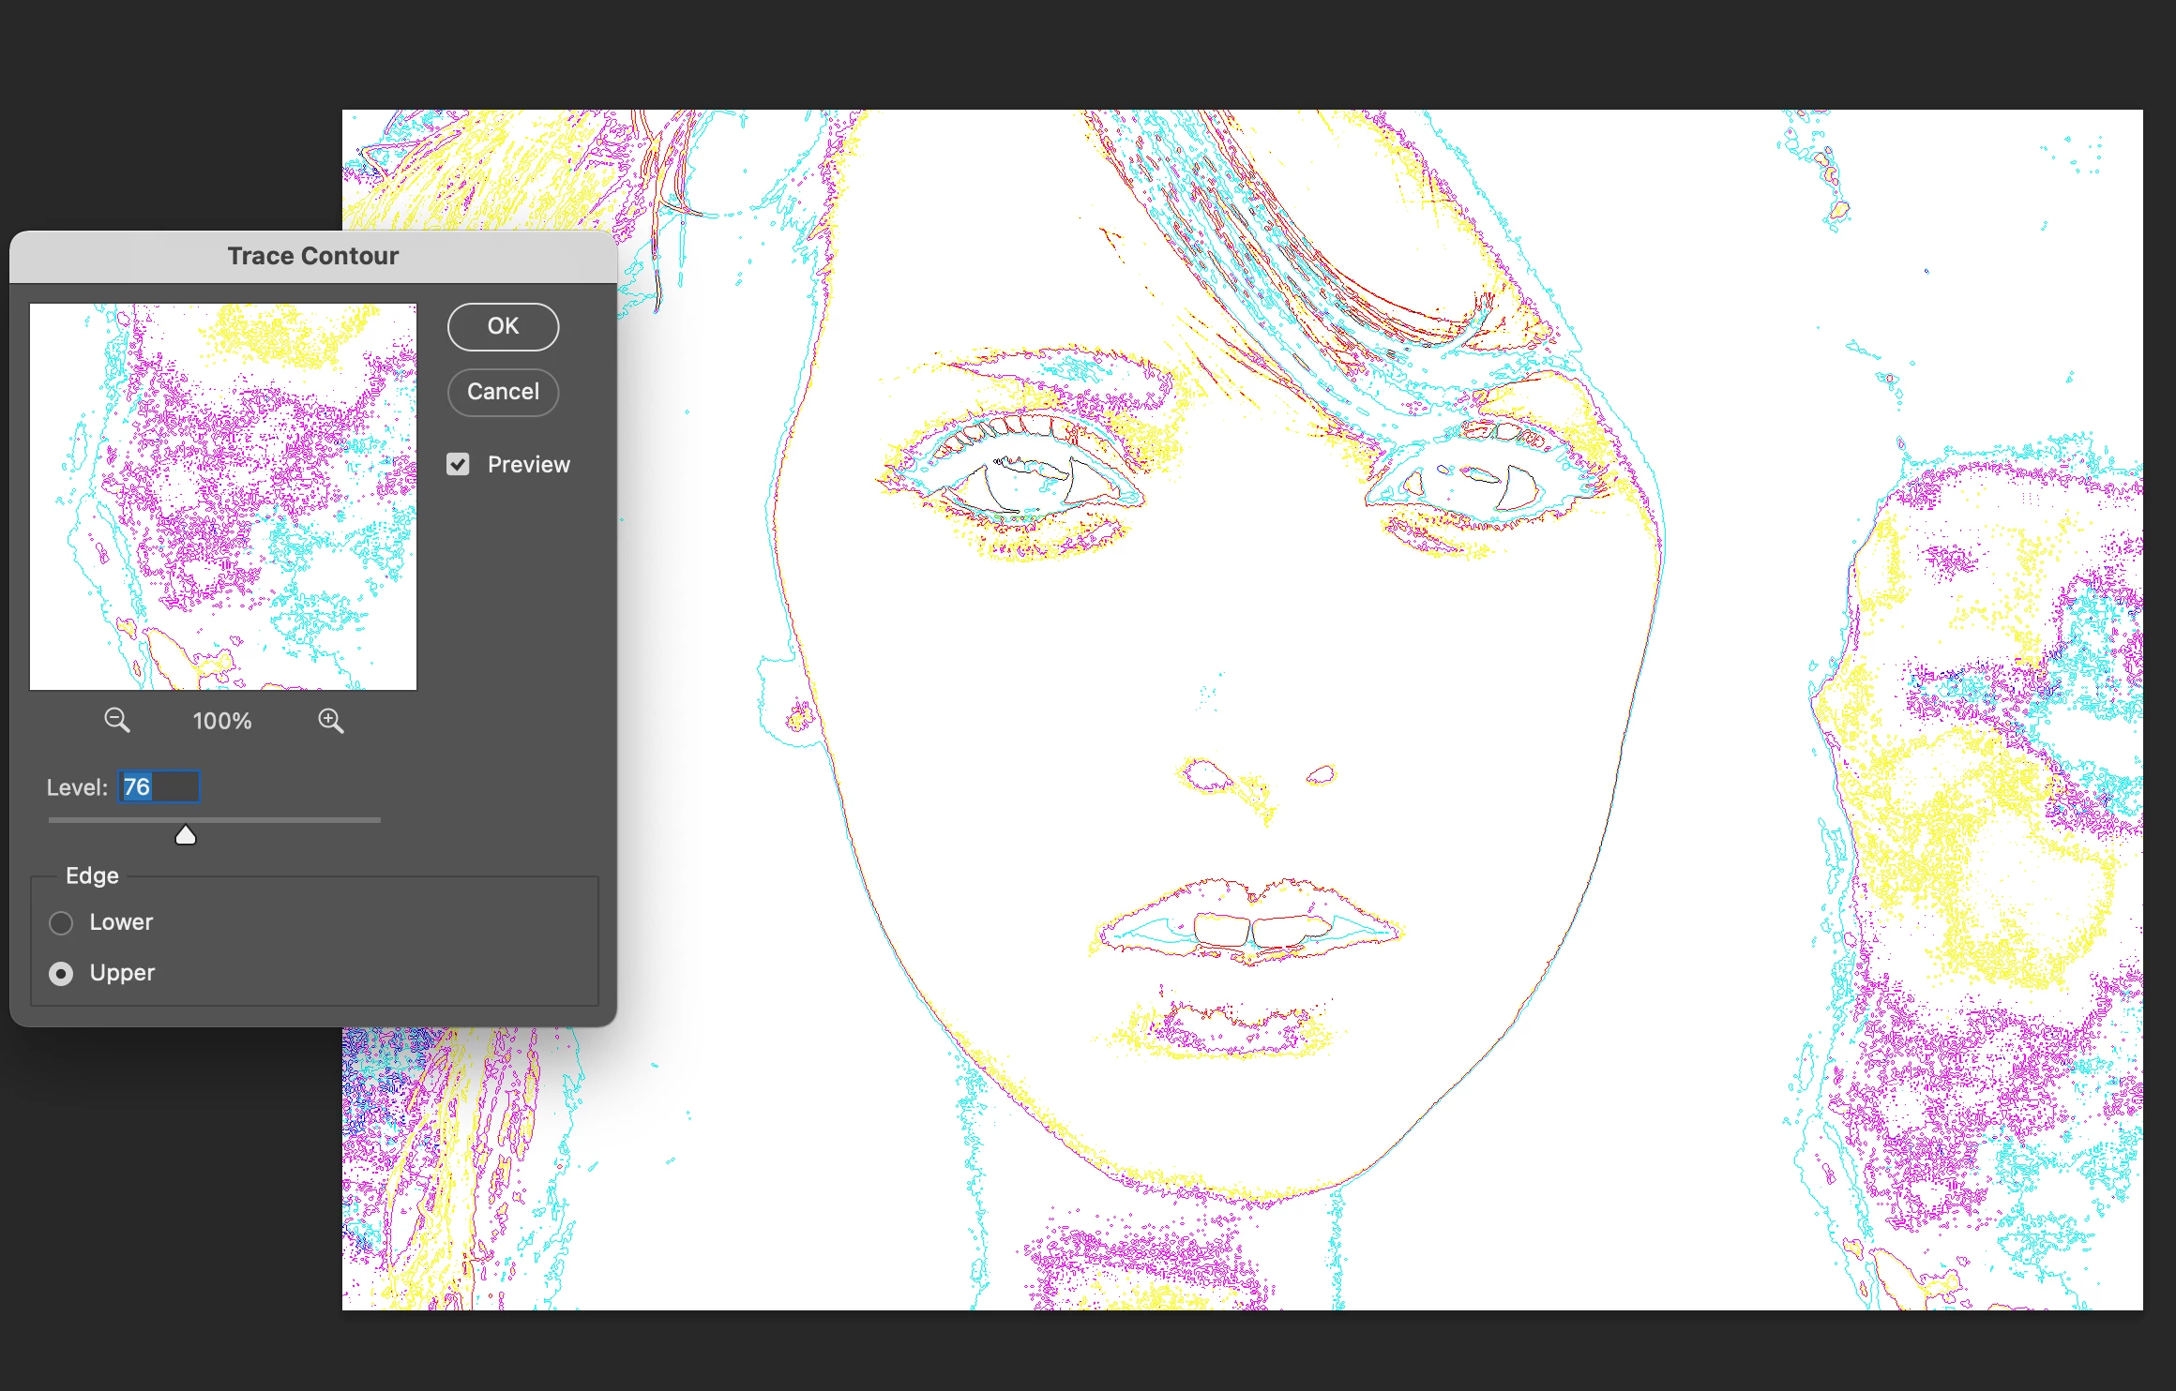Click the filter preview thumbnail in dialog
This screenshot has height=1391, width=2176.
point(223,497)
